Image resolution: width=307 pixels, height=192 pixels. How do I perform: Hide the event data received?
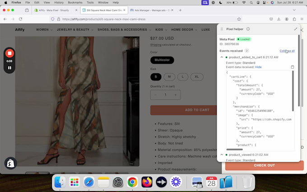pyautogui.click(x=258, y=67)
